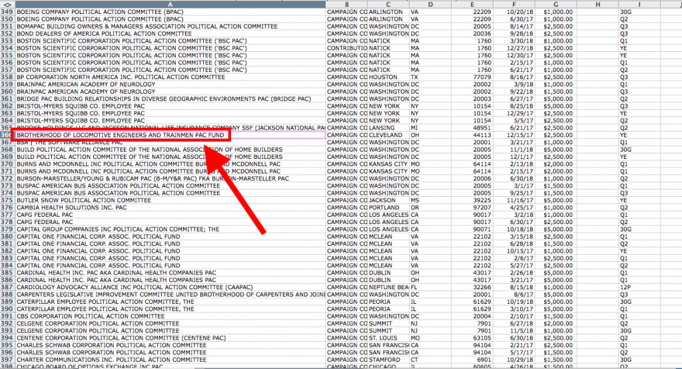
Task: Select row header 358
Action: click(7, 77)
